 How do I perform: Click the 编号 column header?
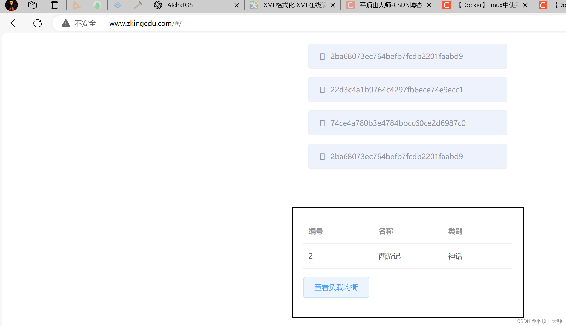[x=316, y=231]
